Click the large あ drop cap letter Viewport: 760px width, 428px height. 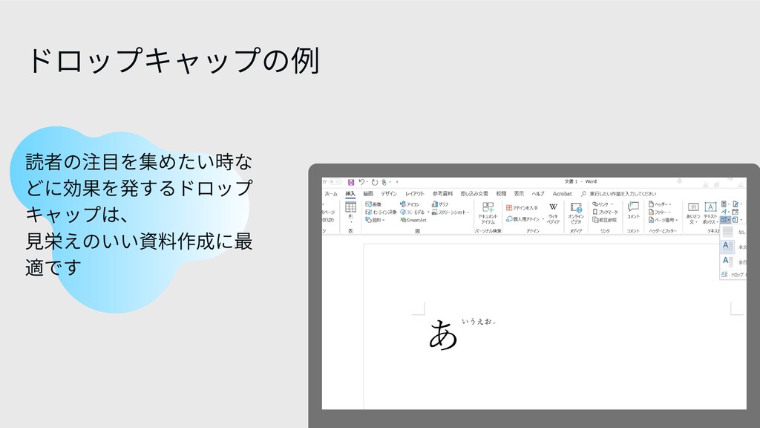click(x=443, y=334)
